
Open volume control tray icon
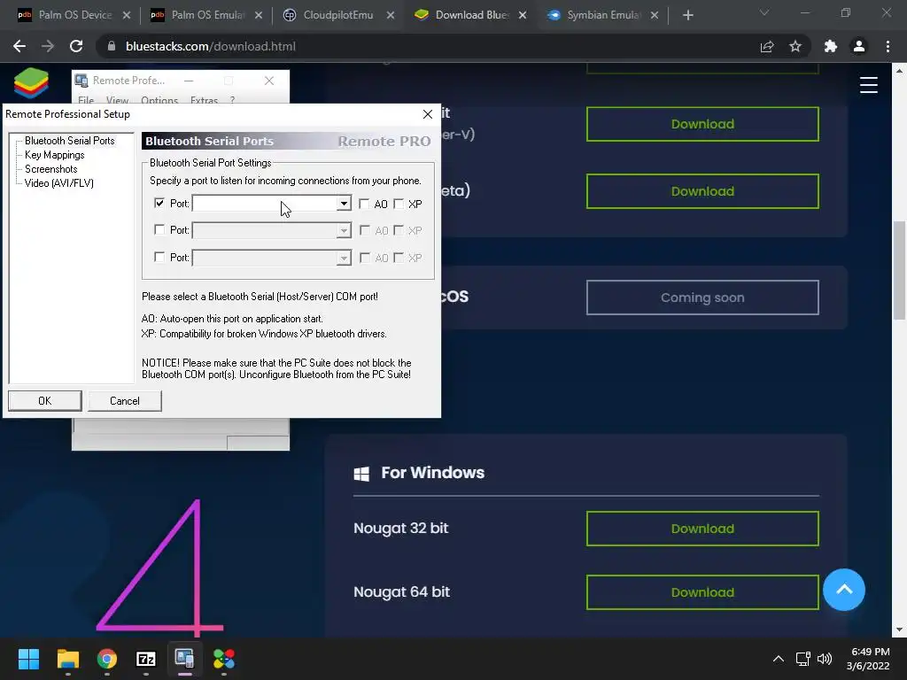825,659
